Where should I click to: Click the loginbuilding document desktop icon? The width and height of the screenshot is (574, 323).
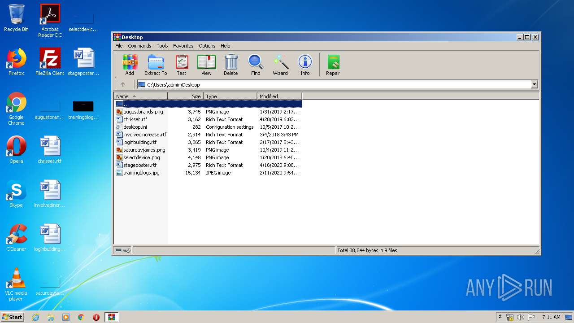click(50, 238)
